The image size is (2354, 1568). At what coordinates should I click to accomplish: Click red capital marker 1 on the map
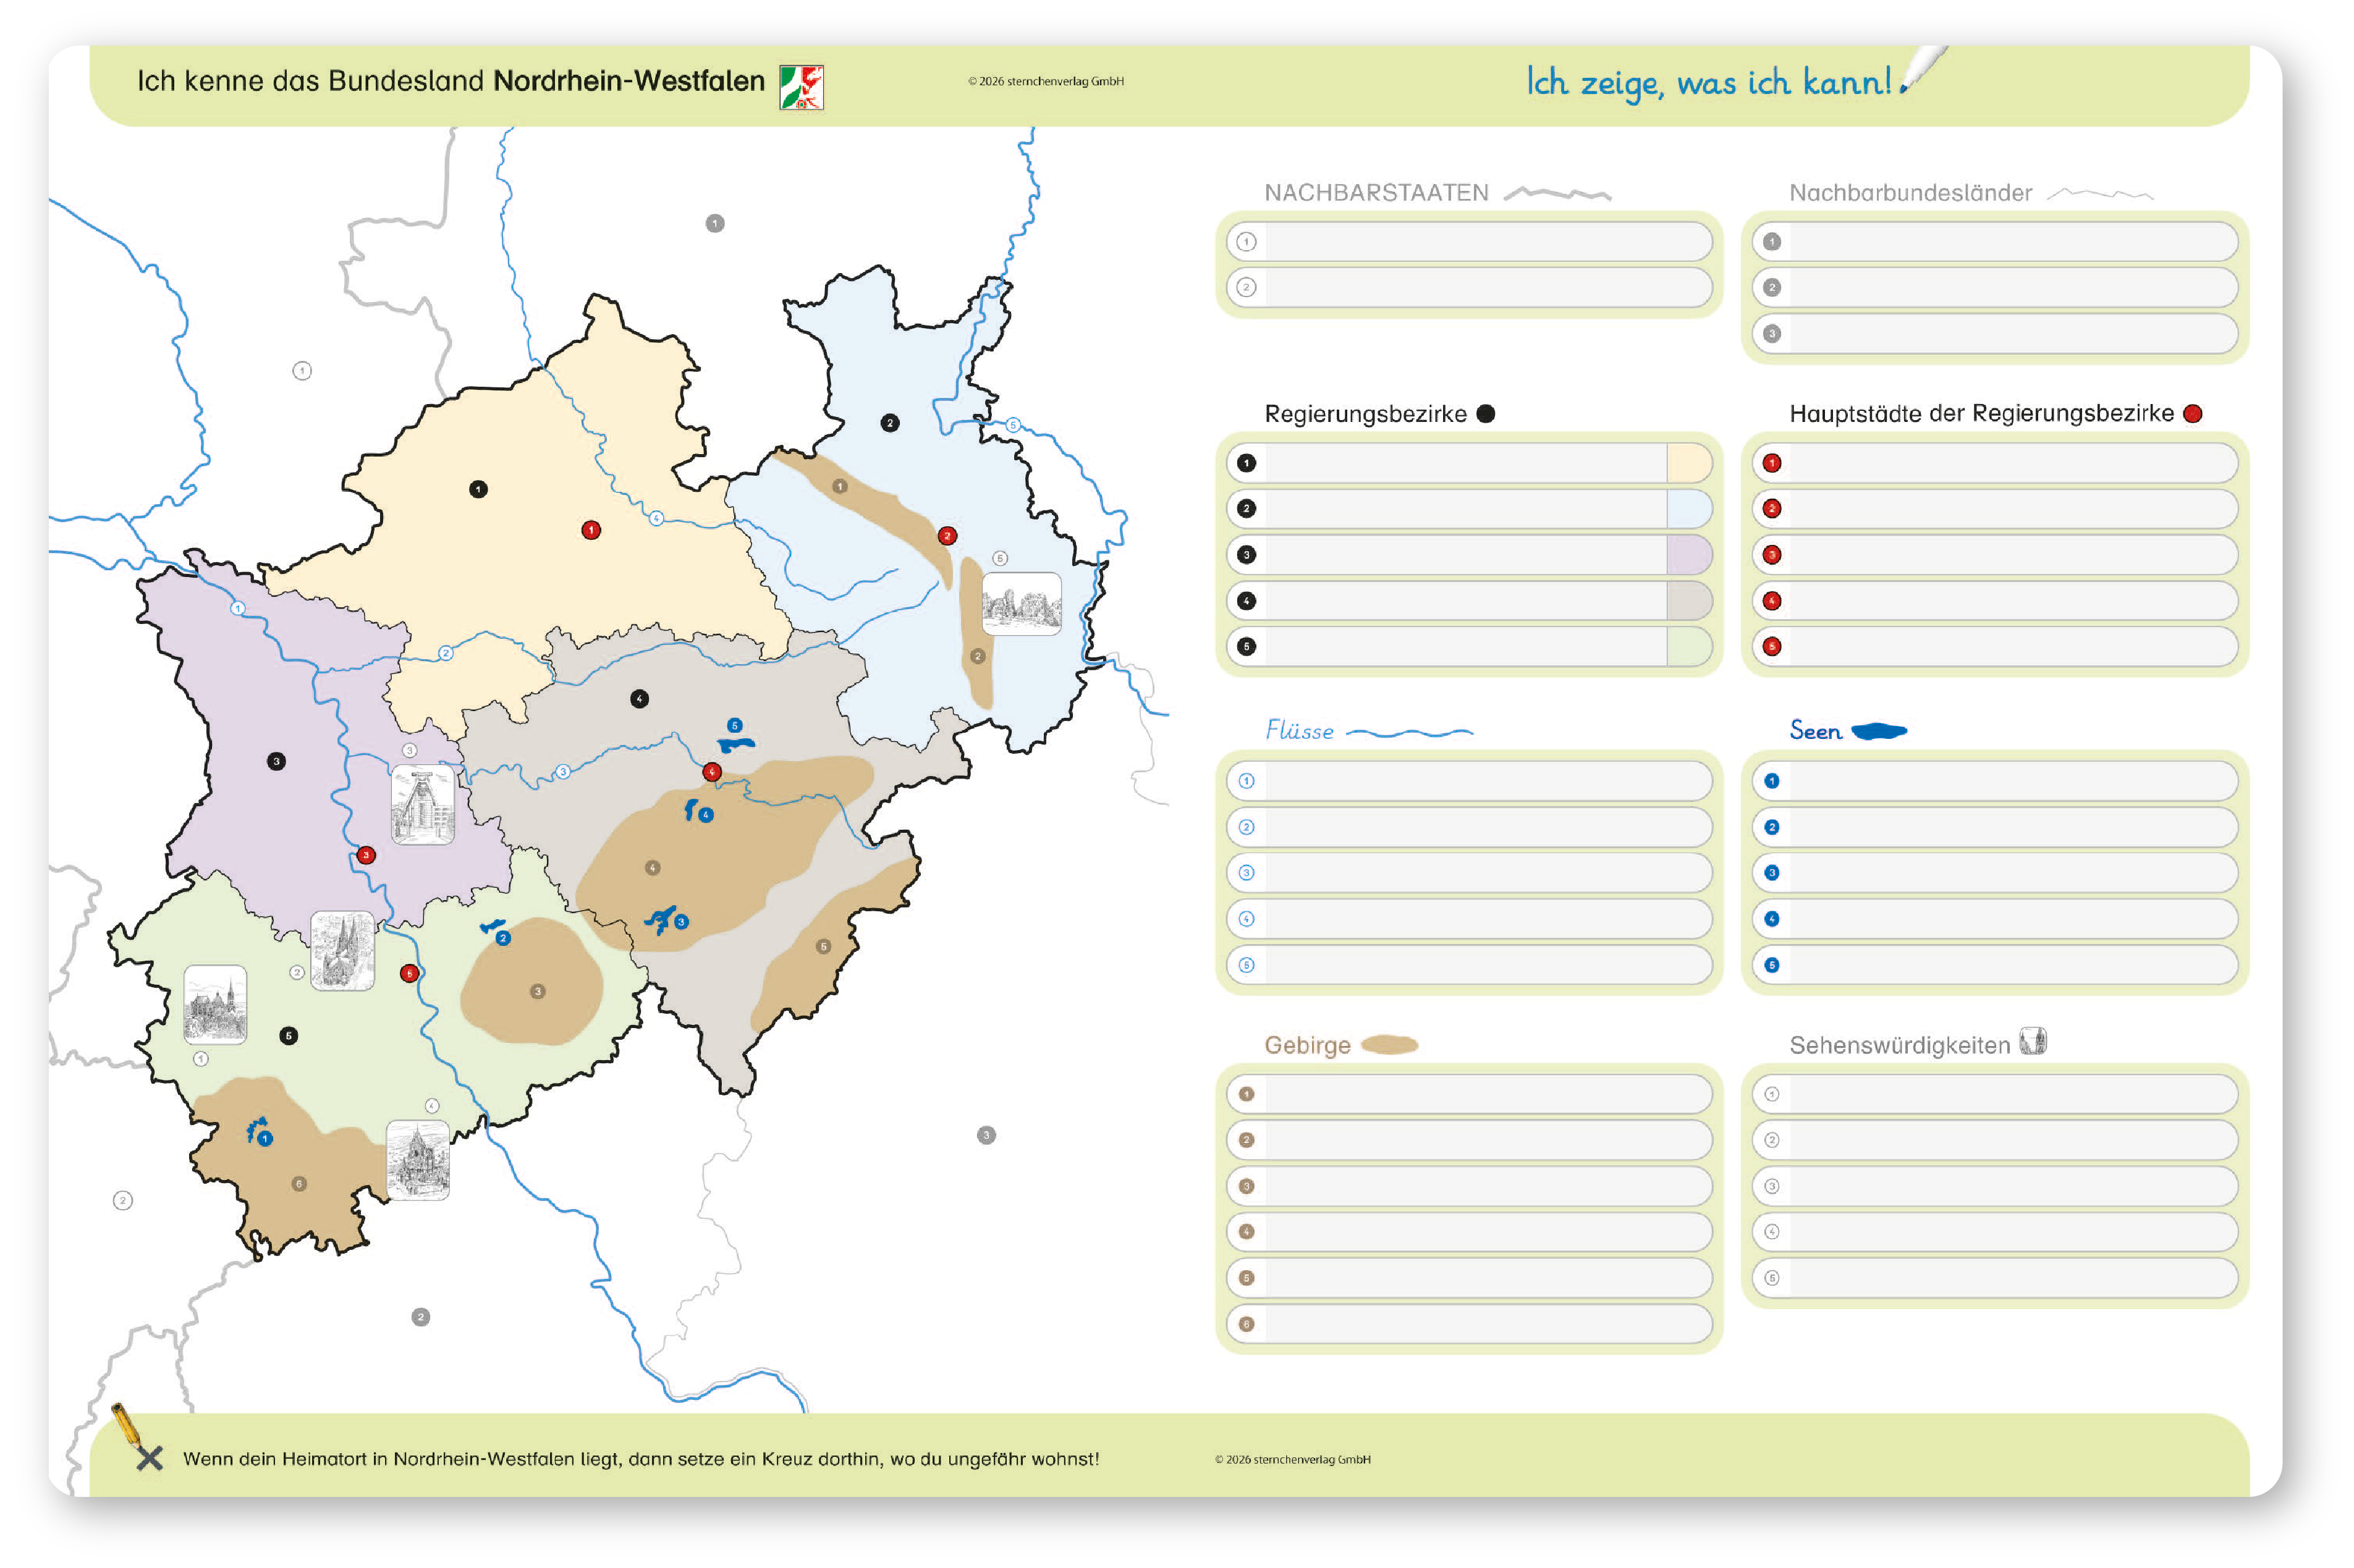[x=590, y=530]
